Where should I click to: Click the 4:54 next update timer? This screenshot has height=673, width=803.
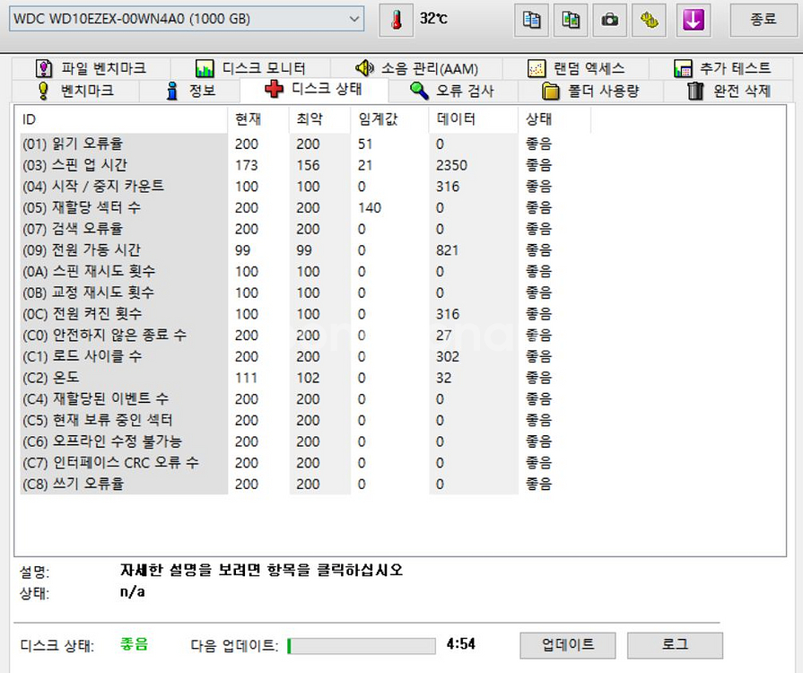(x=460, y=643)
